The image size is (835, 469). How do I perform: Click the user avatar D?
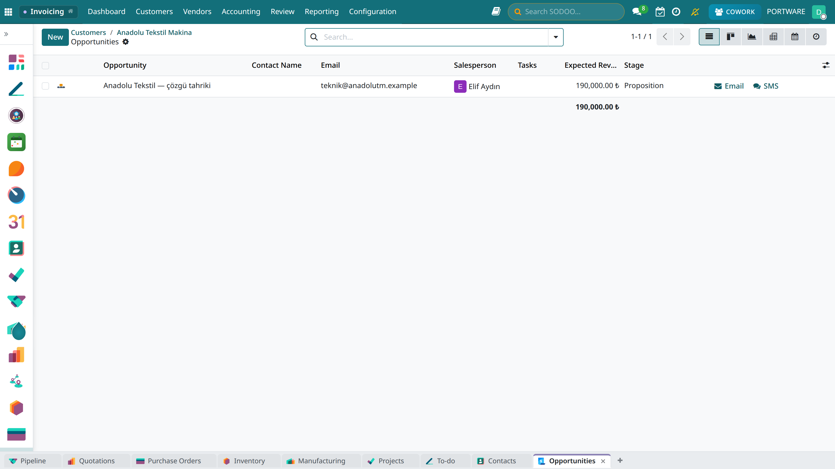pos(819,12)
